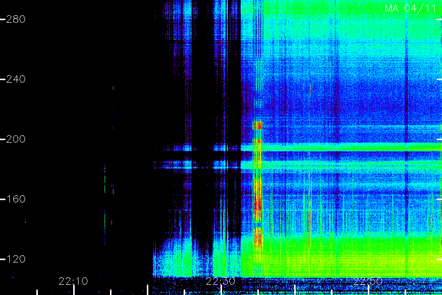
Task: Click the 240 frequency axis label
Action: click(16, 79)
